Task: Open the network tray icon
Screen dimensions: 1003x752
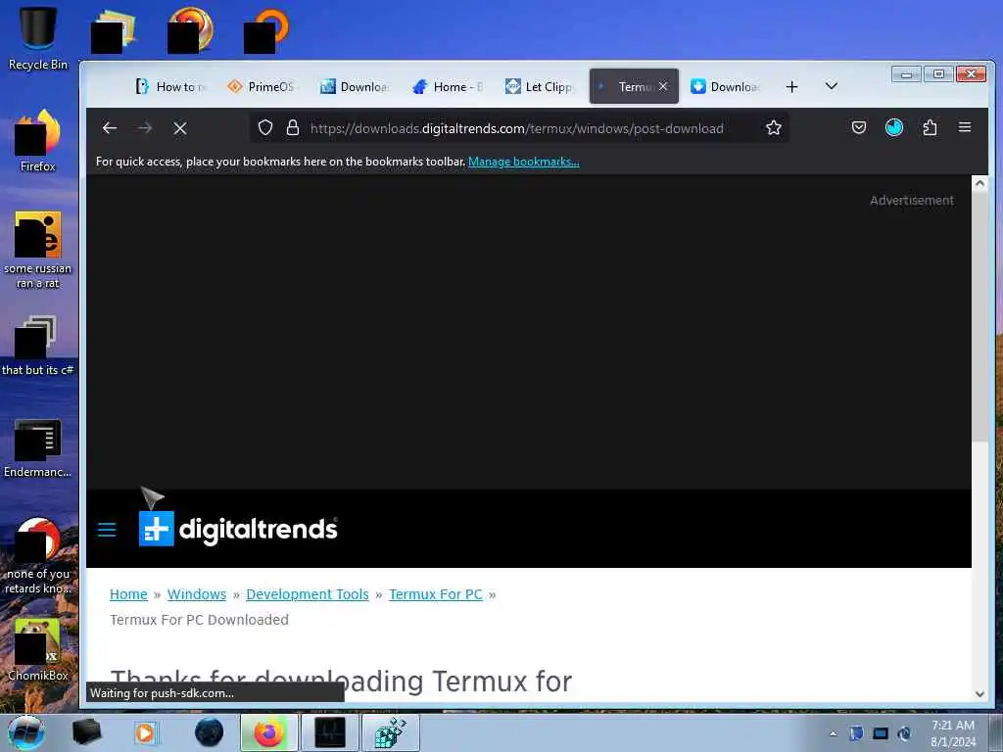Action: point(881,733)
